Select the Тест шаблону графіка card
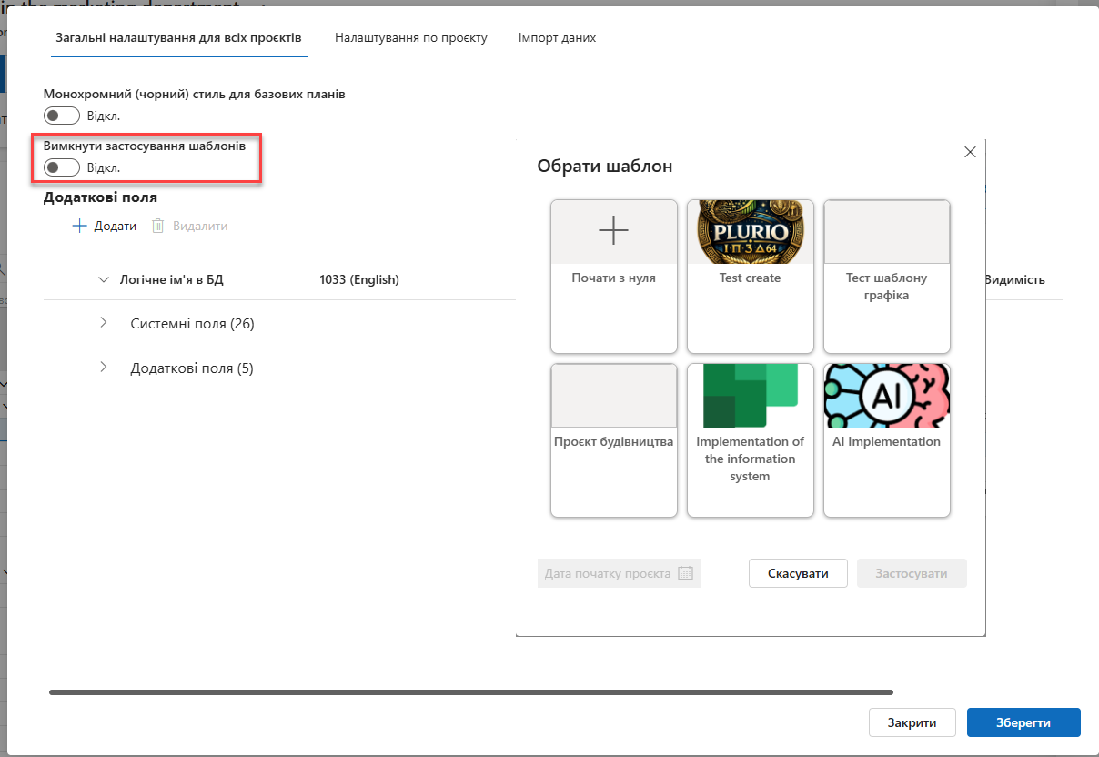This screenshot has height=757, width=1099. pos(887,277)
